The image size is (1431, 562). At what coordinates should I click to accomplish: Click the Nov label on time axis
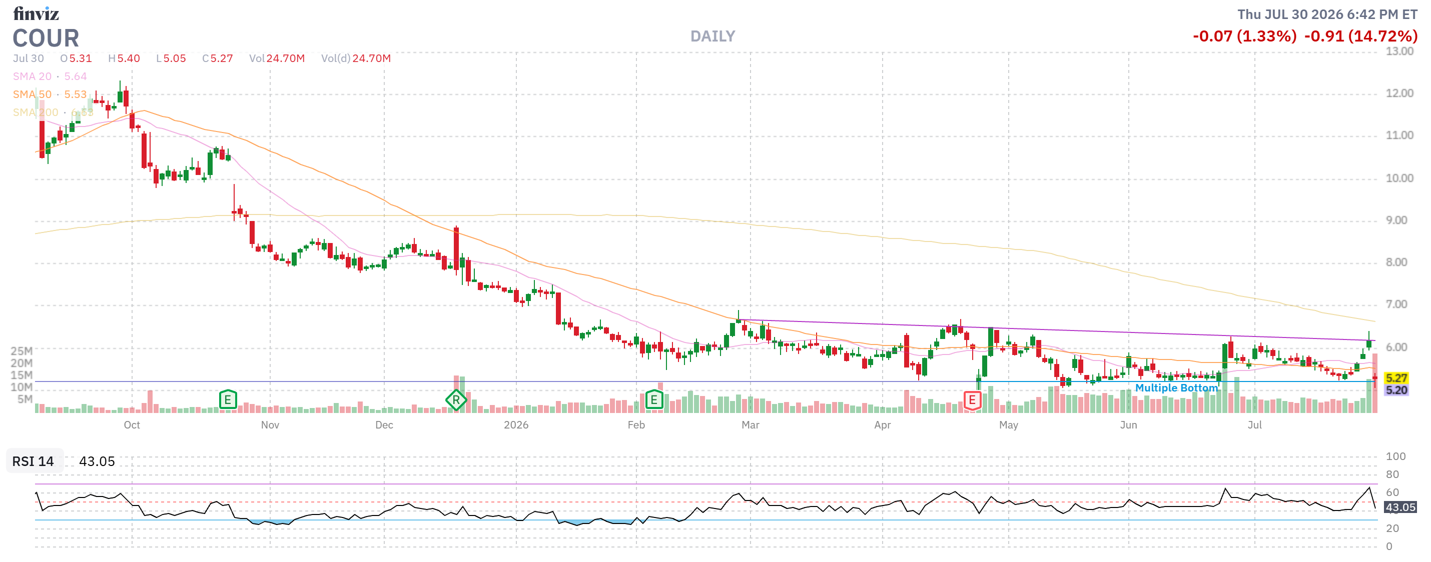coord(270,425)
